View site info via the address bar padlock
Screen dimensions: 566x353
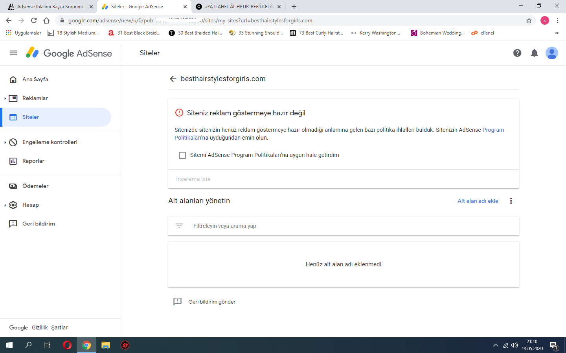62,20
